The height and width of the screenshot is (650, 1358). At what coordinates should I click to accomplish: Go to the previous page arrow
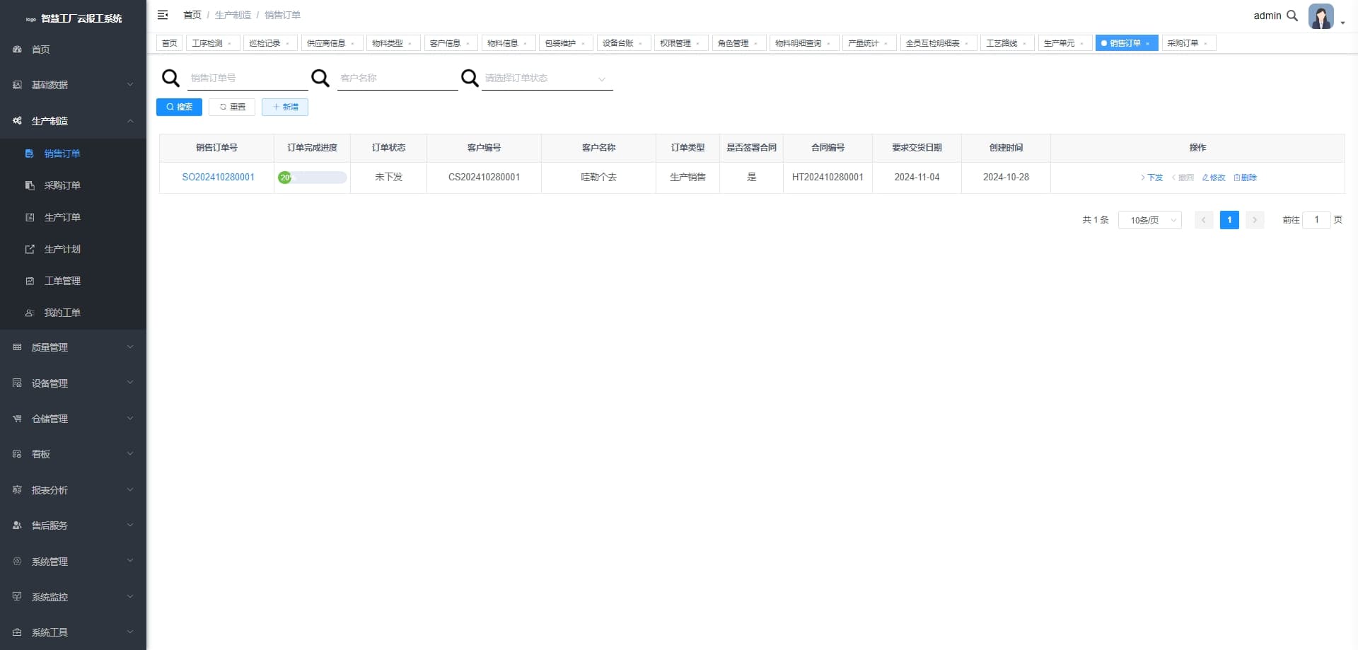1204,220
